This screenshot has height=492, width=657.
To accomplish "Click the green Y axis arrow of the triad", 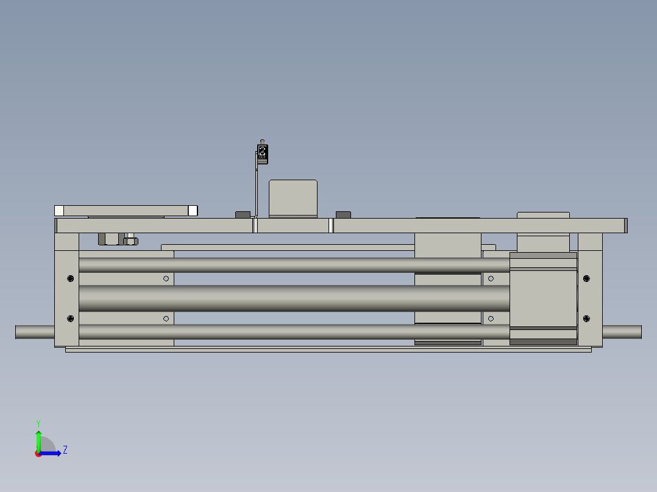I will [38, 440].
